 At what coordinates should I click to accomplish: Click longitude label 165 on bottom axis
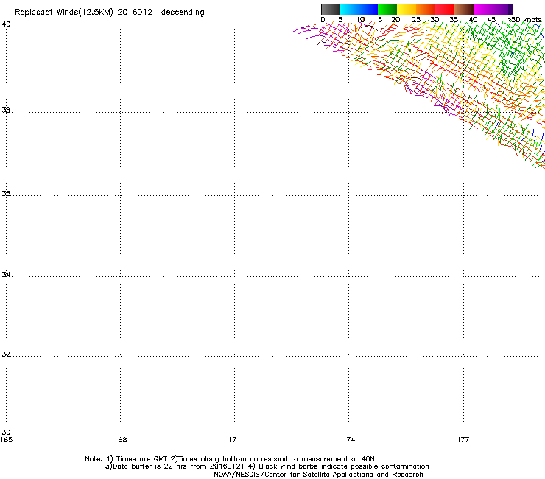click(x=6, y=440)
